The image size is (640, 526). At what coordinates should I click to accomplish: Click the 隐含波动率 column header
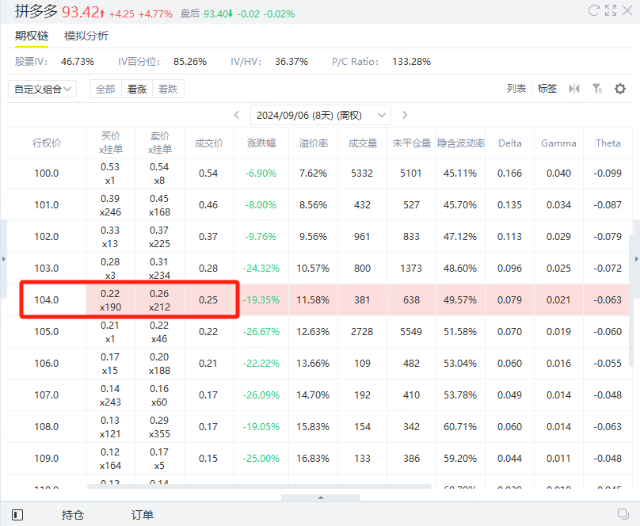pyautogui.click(x=461, y=143)
